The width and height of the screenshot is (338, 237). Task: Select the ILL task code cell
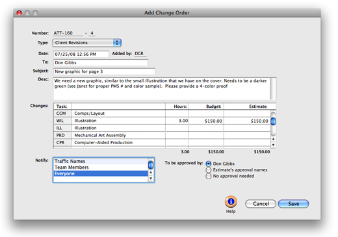coord(62,128)
